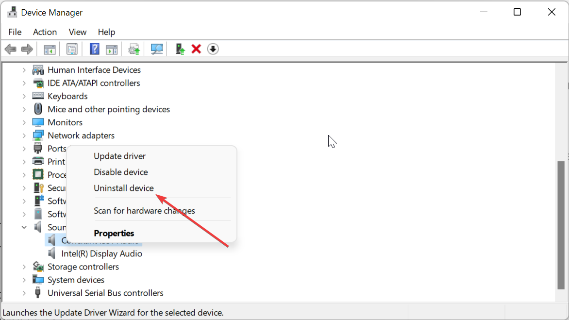Expand the Keyboards node chevron
This screenshot has width=569, height=320.
point(24,96)
